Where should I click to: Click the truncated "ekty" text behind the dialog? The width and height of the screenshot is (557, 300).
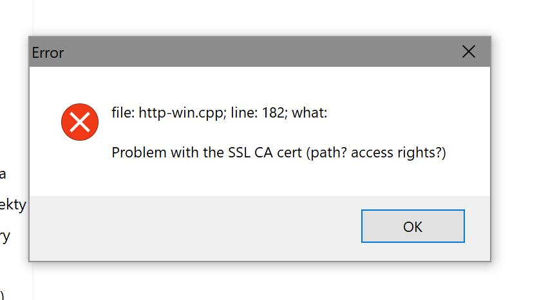13,205
